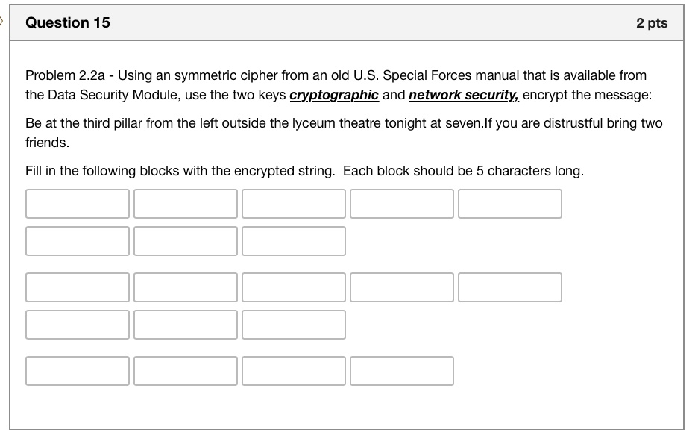698x430 pixels.
Task: Click the fourth input block in the first row
Action: point(402,204)
